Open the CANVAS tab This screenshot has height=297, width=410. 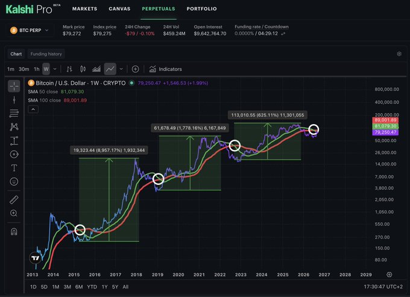point(119,8)
